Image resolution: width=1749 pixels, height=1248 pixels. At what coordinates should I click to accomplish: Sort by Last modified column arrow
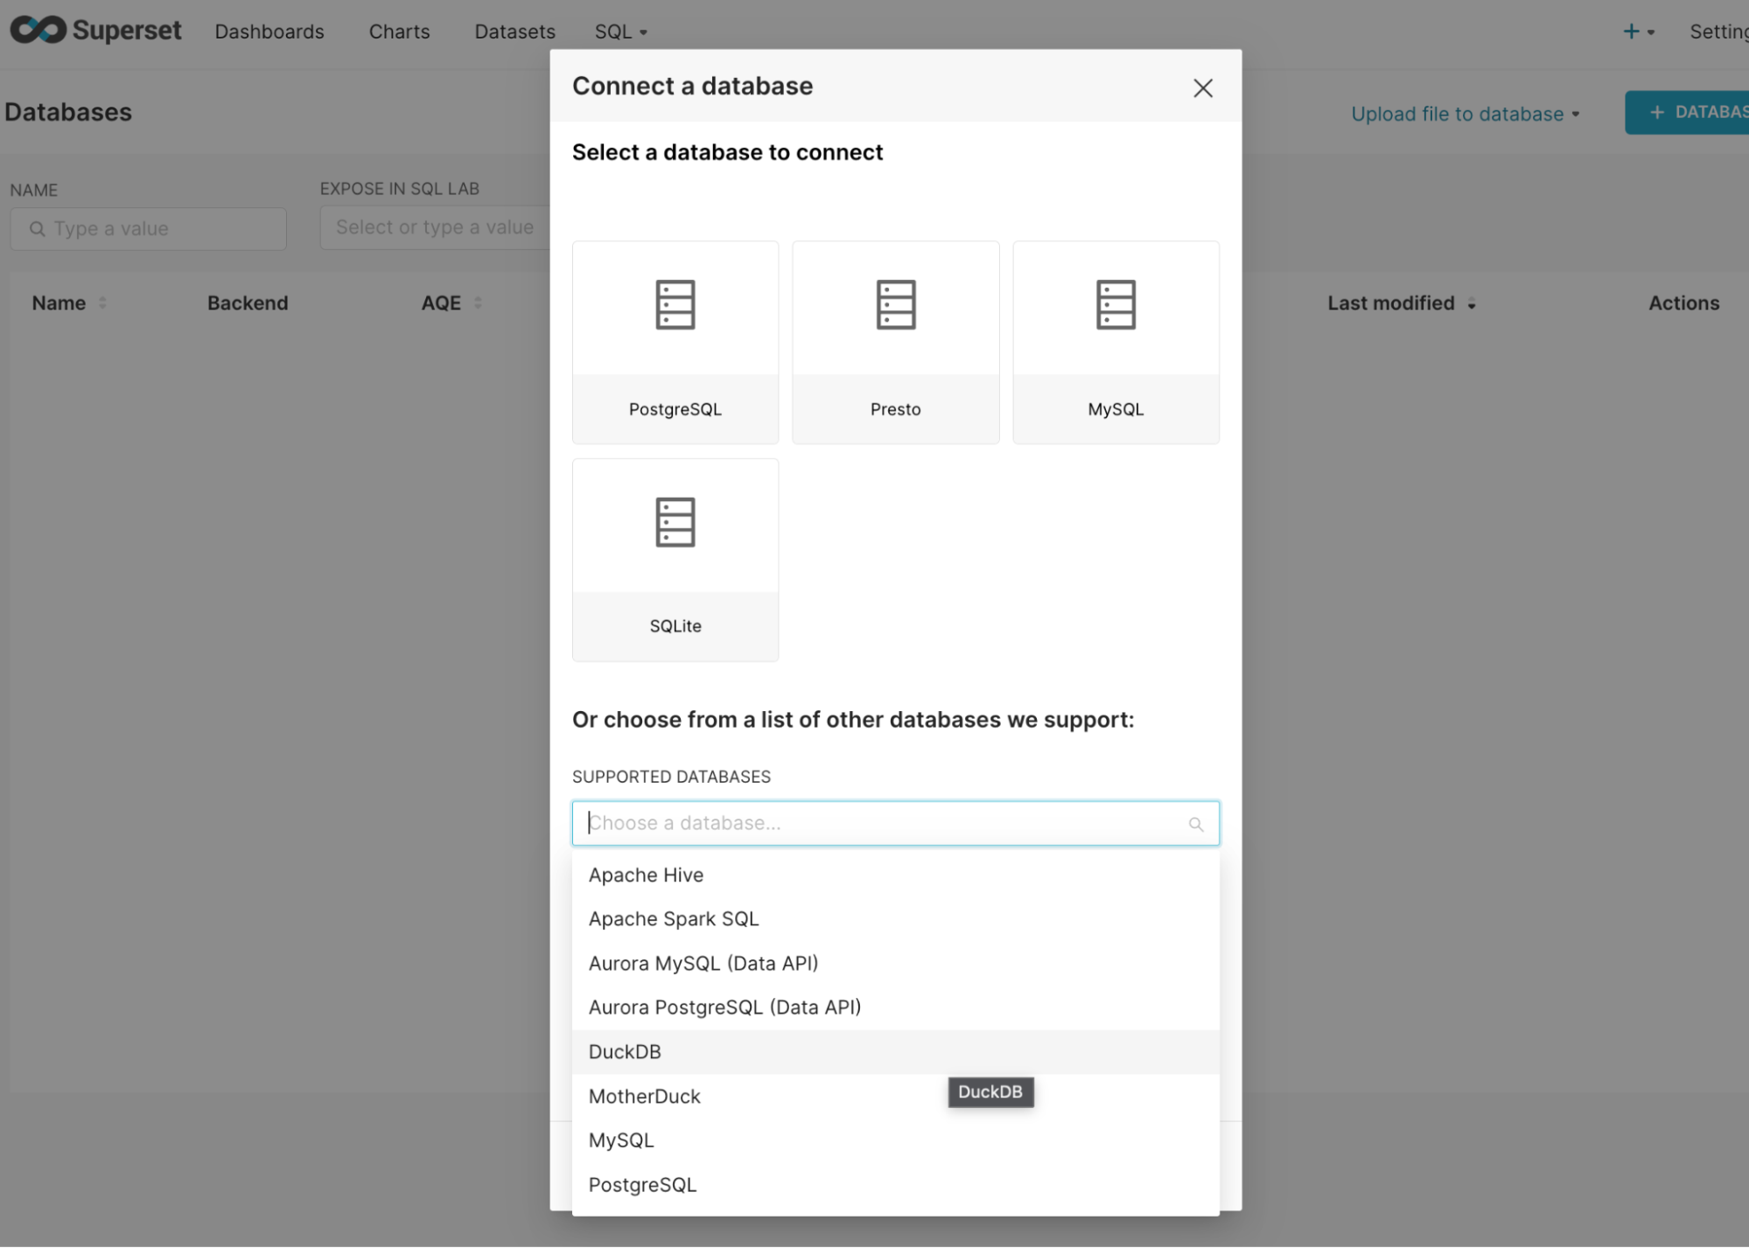click(1471, 303)
